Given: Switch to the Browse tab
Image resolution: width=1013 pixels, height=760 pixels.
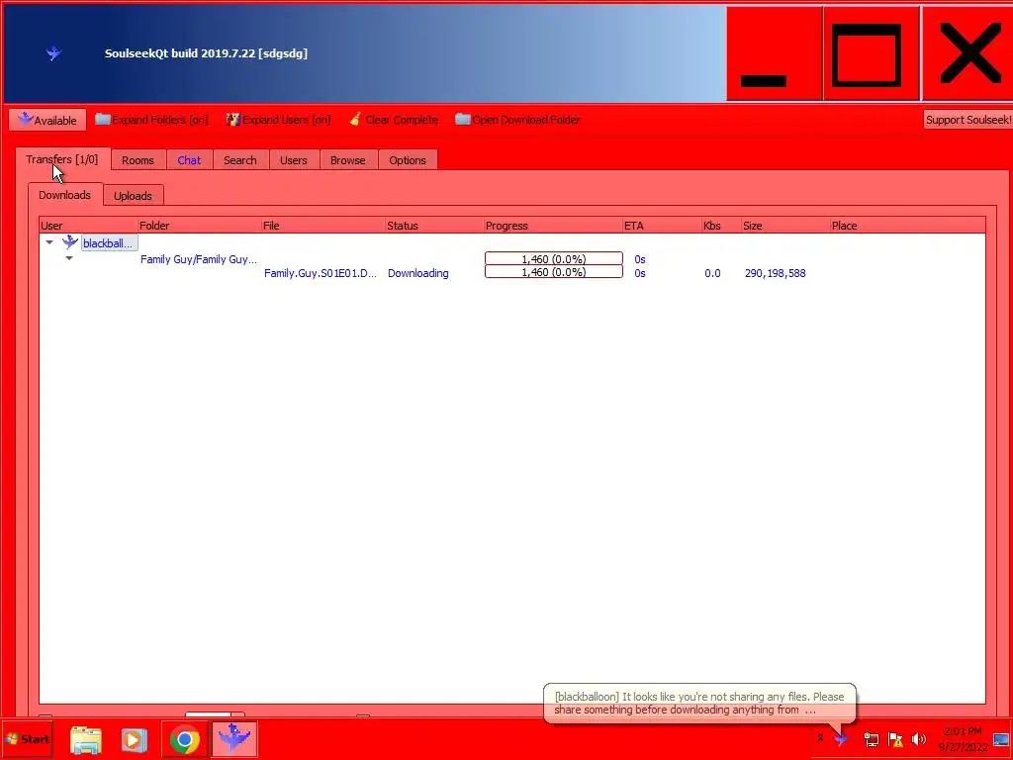Looking at the screenshot, I should (x=348, y=160).
